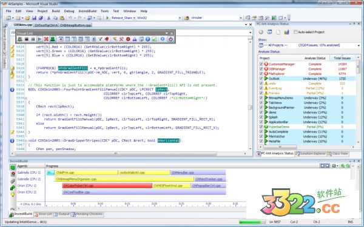This screenshot has height=227, width=364.
Task: Open the Error List tab
Action: tap(43, 214)
